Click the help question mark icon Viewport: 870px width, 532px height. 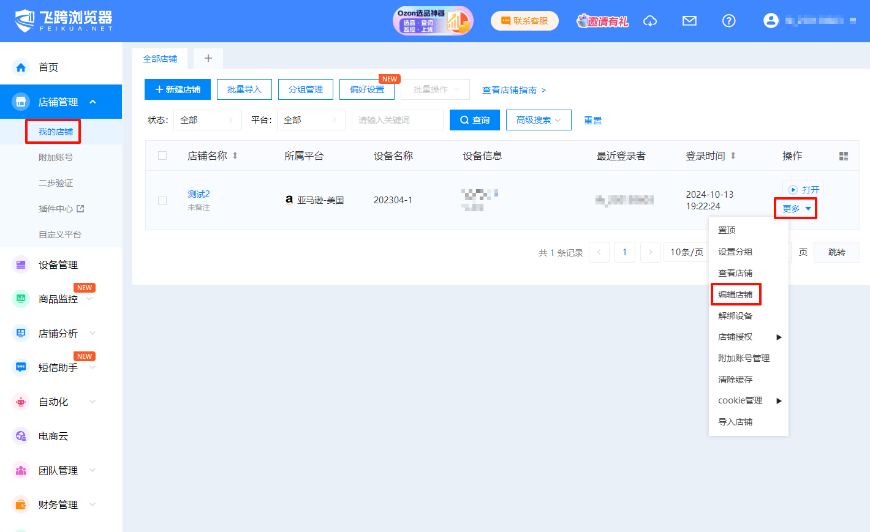pyautogui.click(x=728, y=21)
